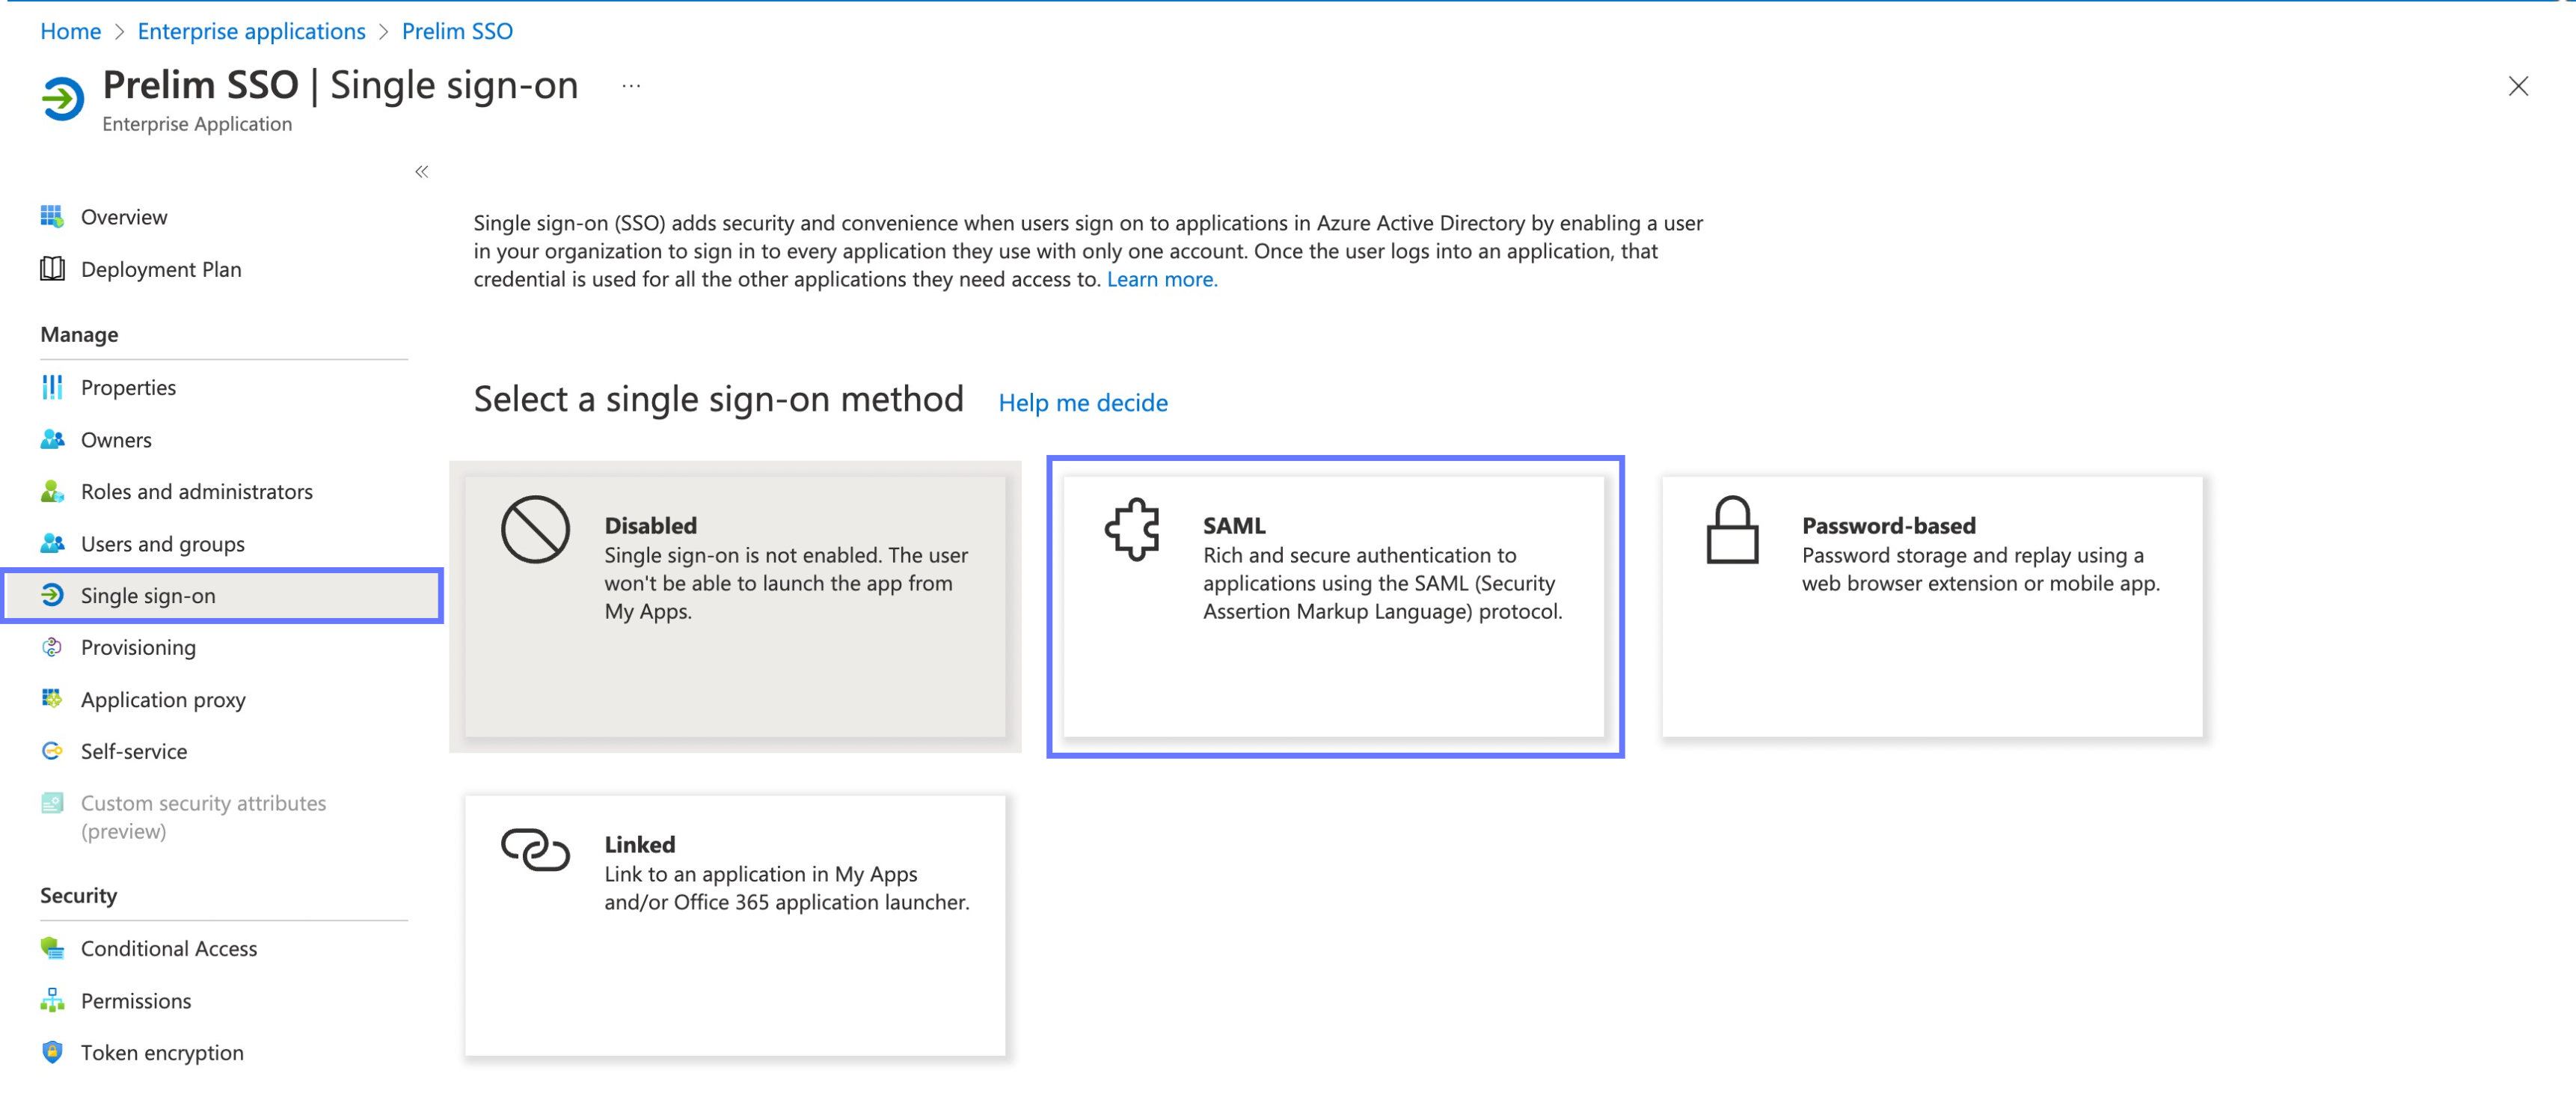
Task: Click the Single sign-on arrow icon in sidebar
Action: (52, 595)
